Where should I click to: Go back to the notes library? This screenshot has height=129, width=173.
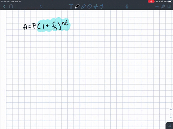pyautogui.click(x=4, y=6)
